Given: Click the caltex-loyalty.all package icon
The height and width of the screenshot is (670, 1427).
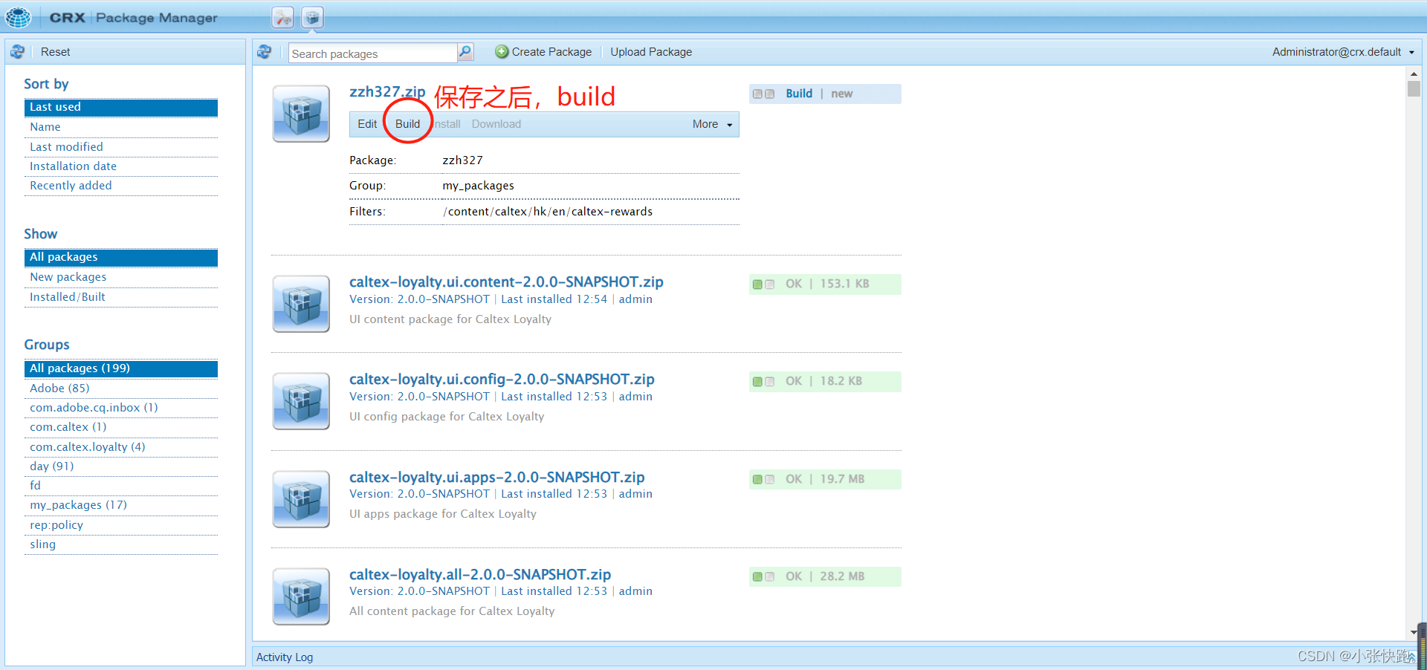Looking at the screenshot, I should (301, 596).
